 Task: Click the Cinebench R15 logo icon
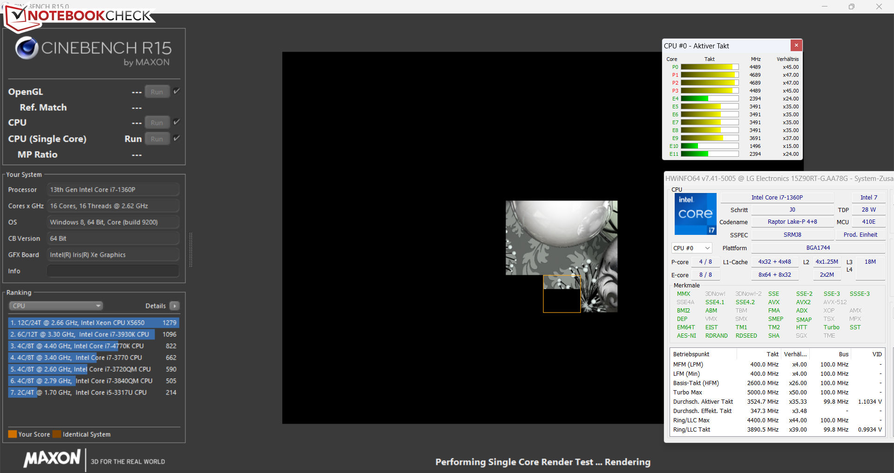point(27,48)
